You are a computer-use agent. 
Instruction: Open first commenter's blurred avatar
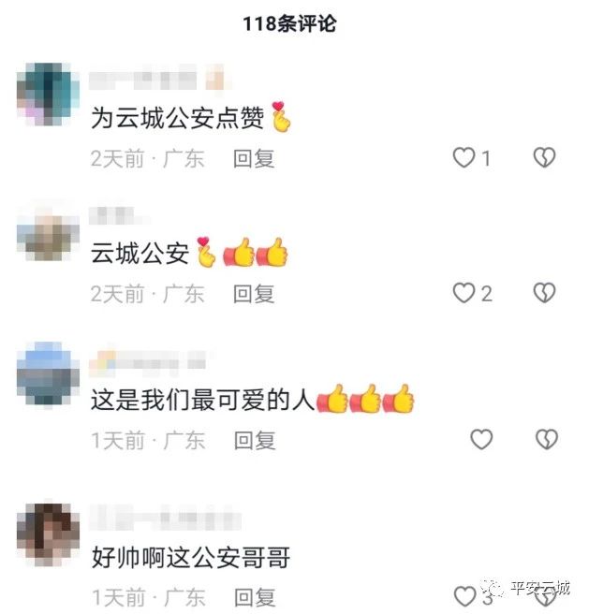48,94
